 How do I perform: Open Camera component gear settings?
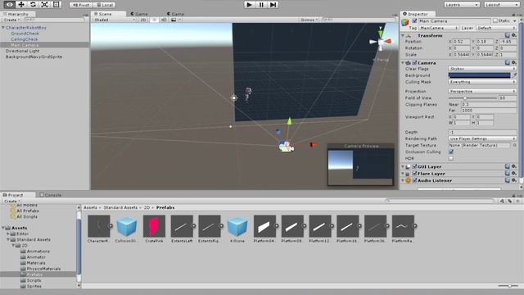point(514,62)
